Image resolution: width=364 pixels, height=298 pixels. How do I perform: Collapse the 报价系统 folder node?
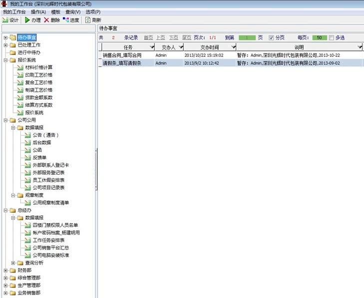(x=5, y=60)
